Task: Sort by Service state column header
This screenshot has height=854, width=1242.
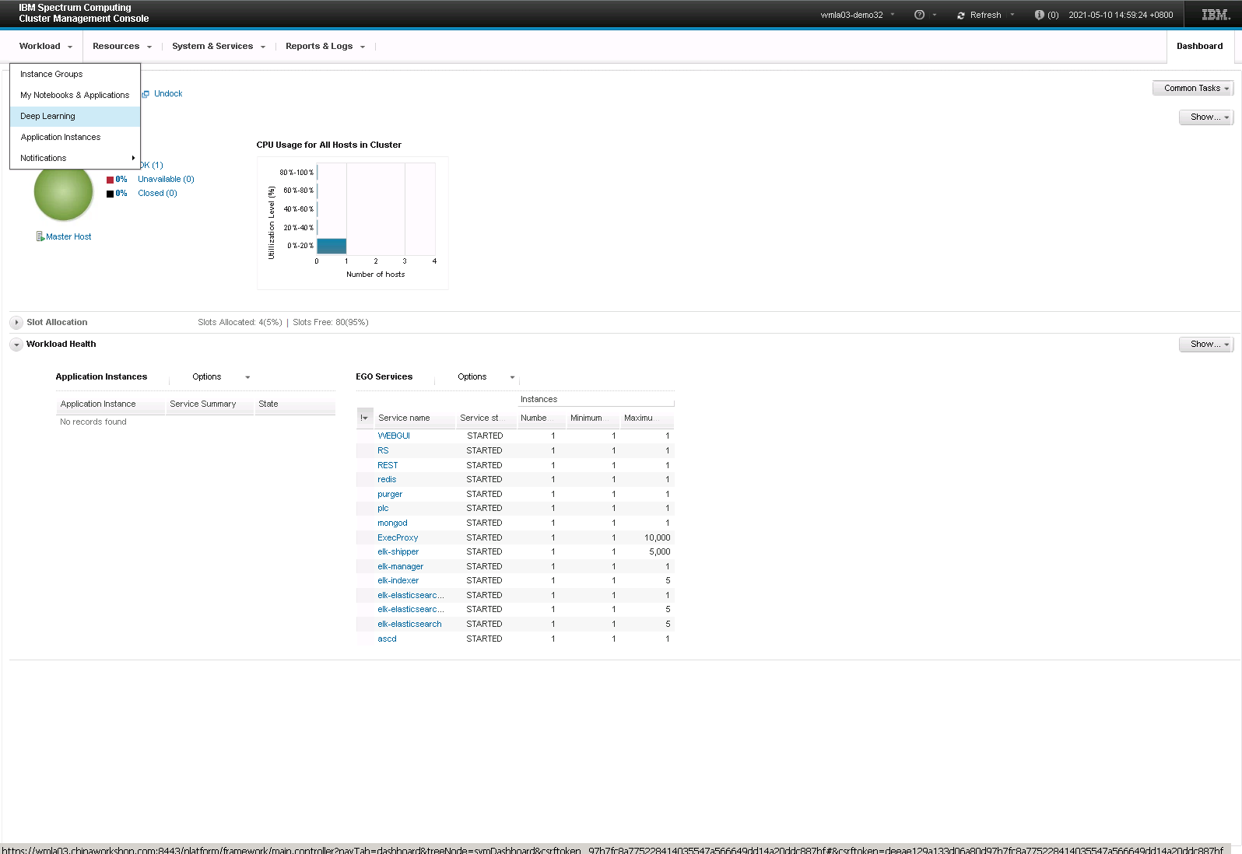Action: click(x=486, y=418)
